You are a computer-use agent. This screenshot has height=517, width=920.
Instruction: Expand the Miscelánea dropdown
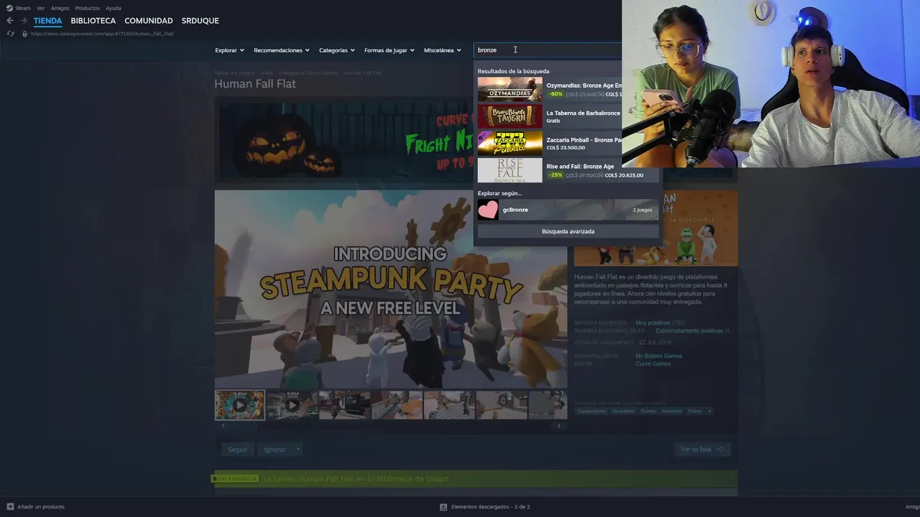pos(442,50)
